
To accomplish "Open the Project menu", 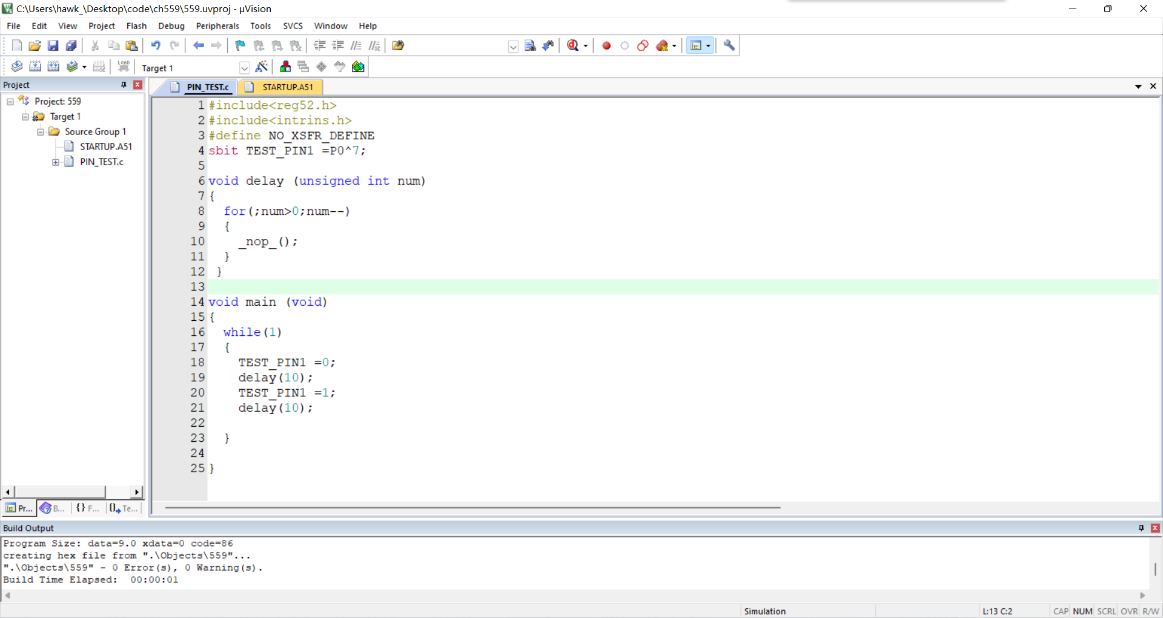I will click(x=101, y=26).
